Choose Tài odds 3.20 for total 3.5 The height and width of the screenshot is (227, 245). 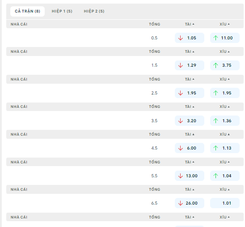coord(190,120)
